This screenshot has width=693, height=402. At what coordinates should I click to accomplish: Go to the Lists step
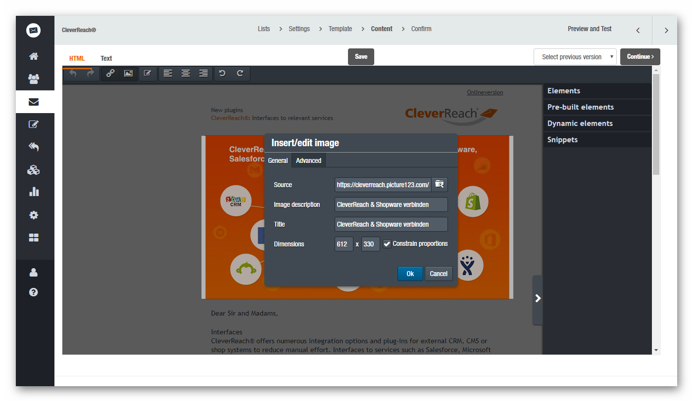click(264, 29)
